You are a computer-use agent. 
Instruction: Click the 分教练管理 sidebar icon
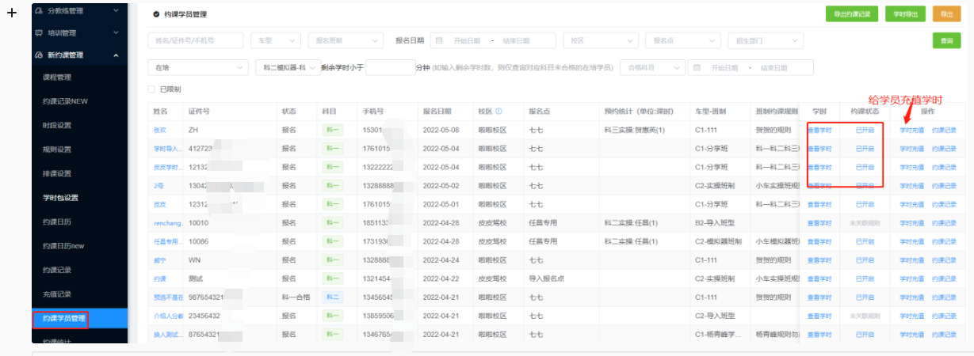click(x=40, y=11)
